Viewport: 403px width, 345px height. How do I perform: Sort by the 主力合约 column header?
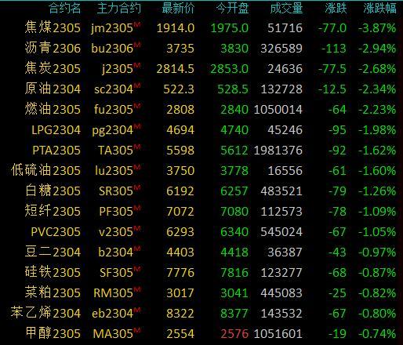coord(118,9)
